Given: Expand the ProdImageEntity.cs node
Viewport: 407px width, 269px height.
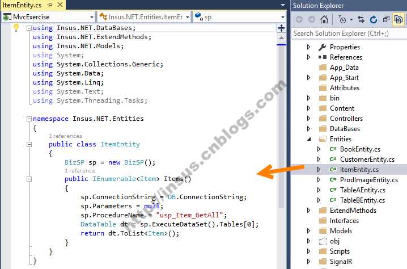Looking at the screenshot, I should (319, 180).
